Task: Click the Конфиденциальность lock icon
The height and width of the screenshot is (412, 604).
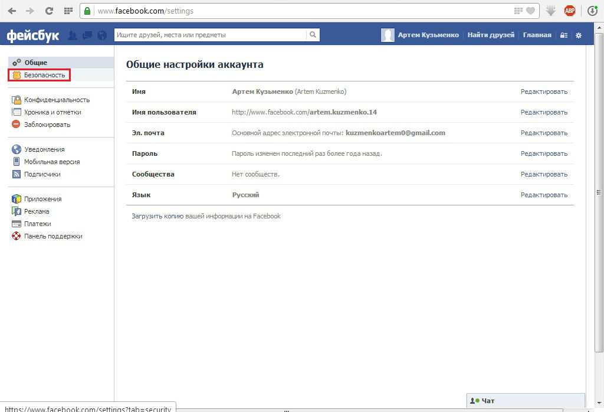Action: tap(16, 100)
